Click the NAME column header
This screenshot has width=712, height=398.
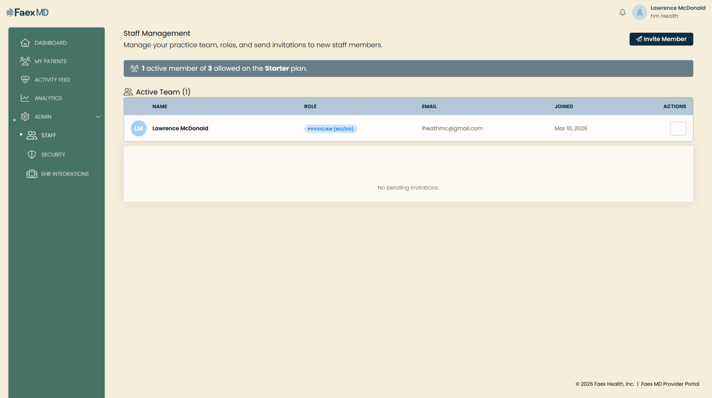click(159, 106)
